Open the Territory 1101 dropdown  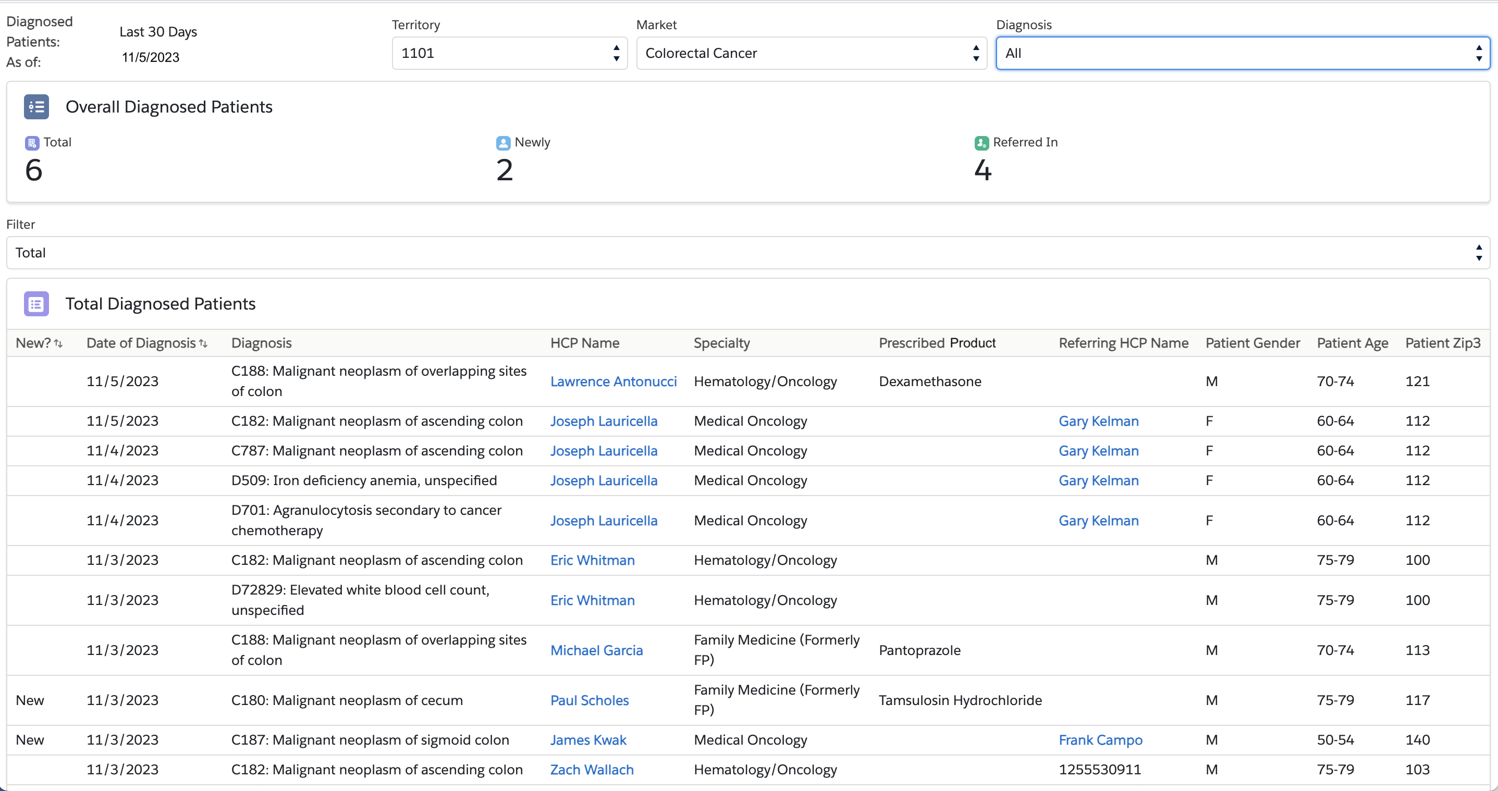coord(509,54)
